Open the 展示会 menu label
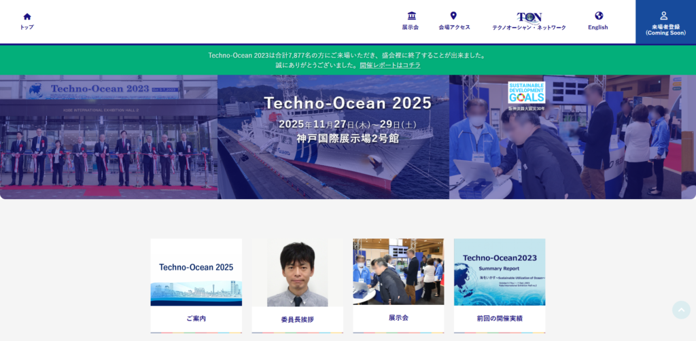Image resolution: width=696 pixels, height=341 pixels. click(x=410, y=27)
